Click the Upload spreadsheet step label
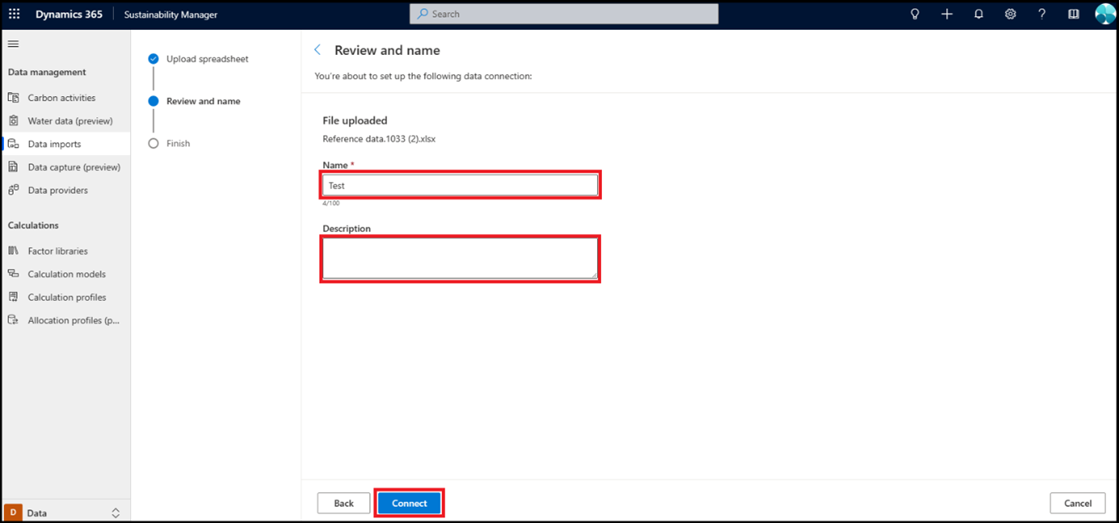 point(208,59)
